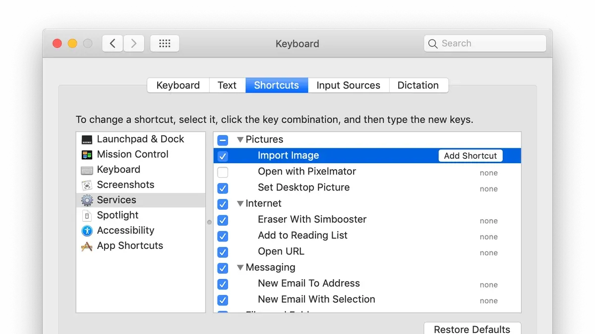Screen dimensions: 595x334
Task: Uncheck Eraser With Simbooster checkbox
Action: tap(223, 220)
